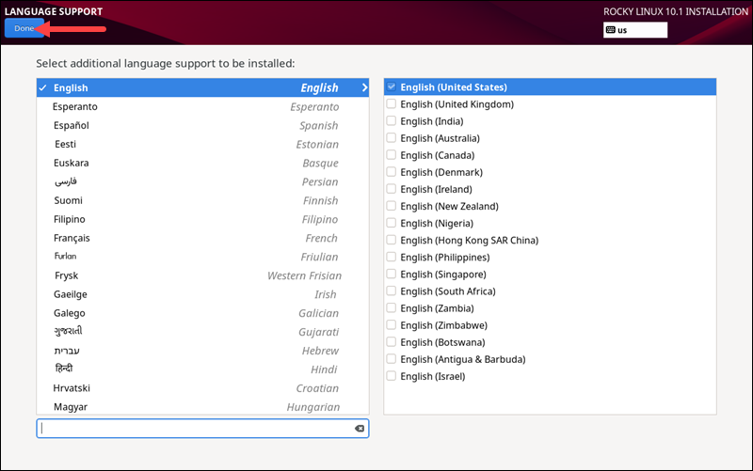
Task: Select English (Canada) checkbox
Action: point(392,155)
